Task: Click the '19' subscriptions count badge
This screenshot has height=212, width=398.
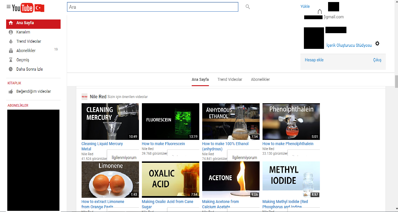Action: point(56,49)
